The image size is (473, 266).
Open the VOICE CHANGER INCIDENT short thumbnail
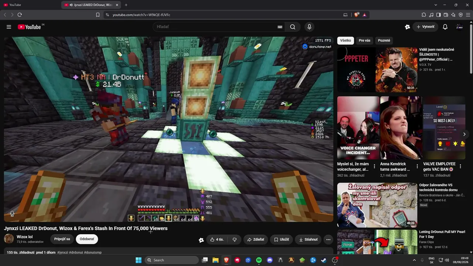(x=358, y=128)
